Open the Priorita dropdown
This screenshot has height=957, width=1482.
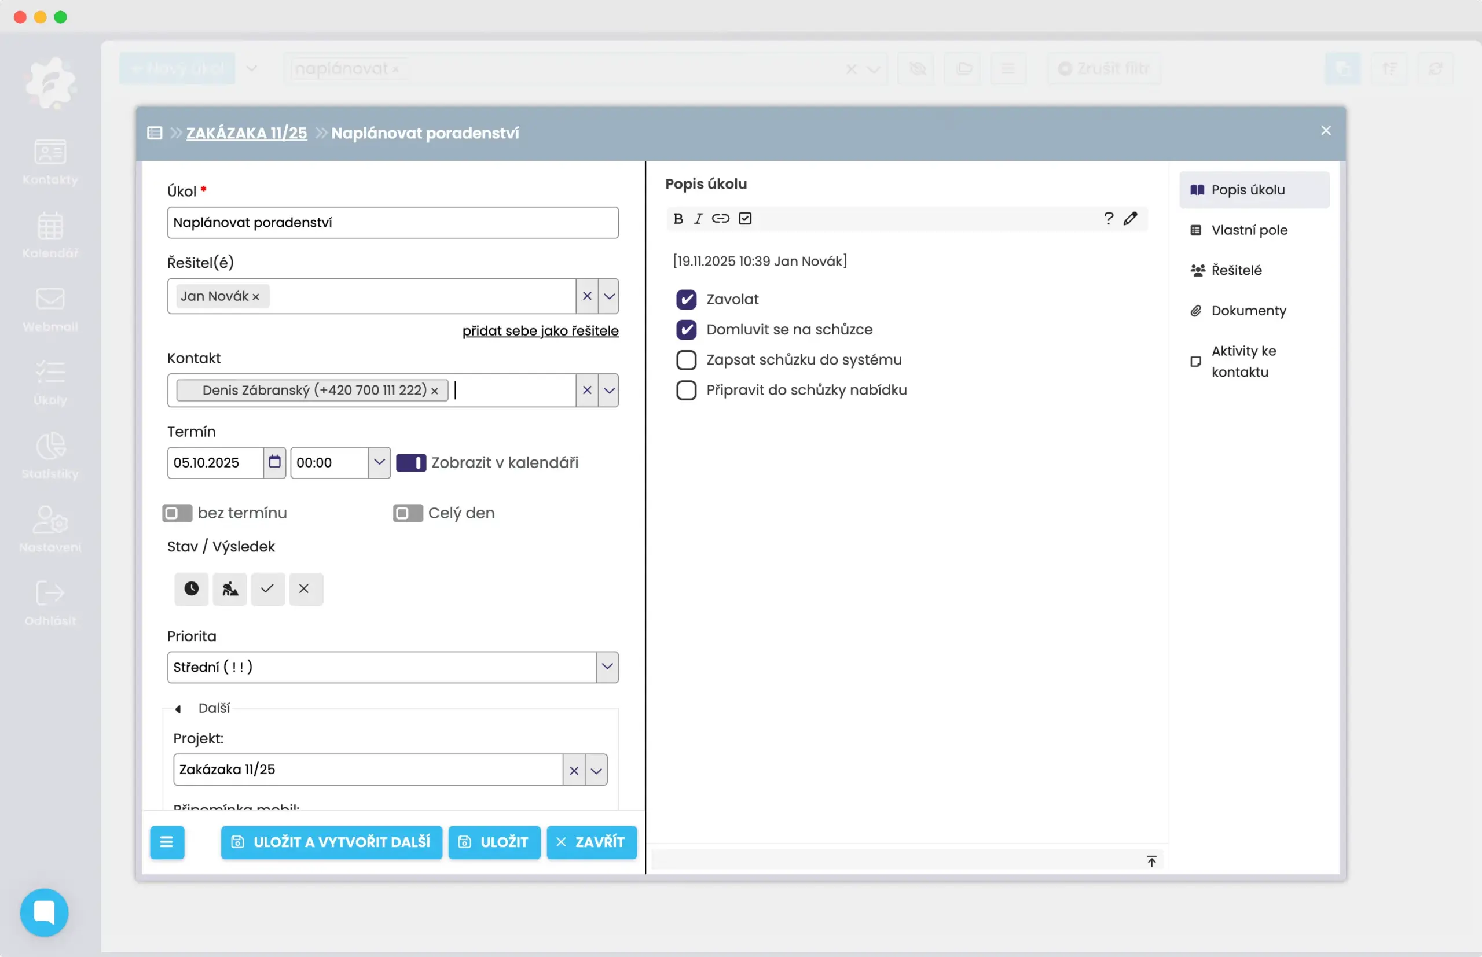[607, 667]
